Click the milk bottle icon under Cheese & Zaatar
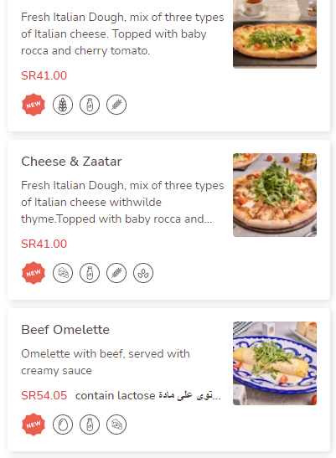Viewport: 336px width, 458px height. pyautogui.click(x=90, y=273)
